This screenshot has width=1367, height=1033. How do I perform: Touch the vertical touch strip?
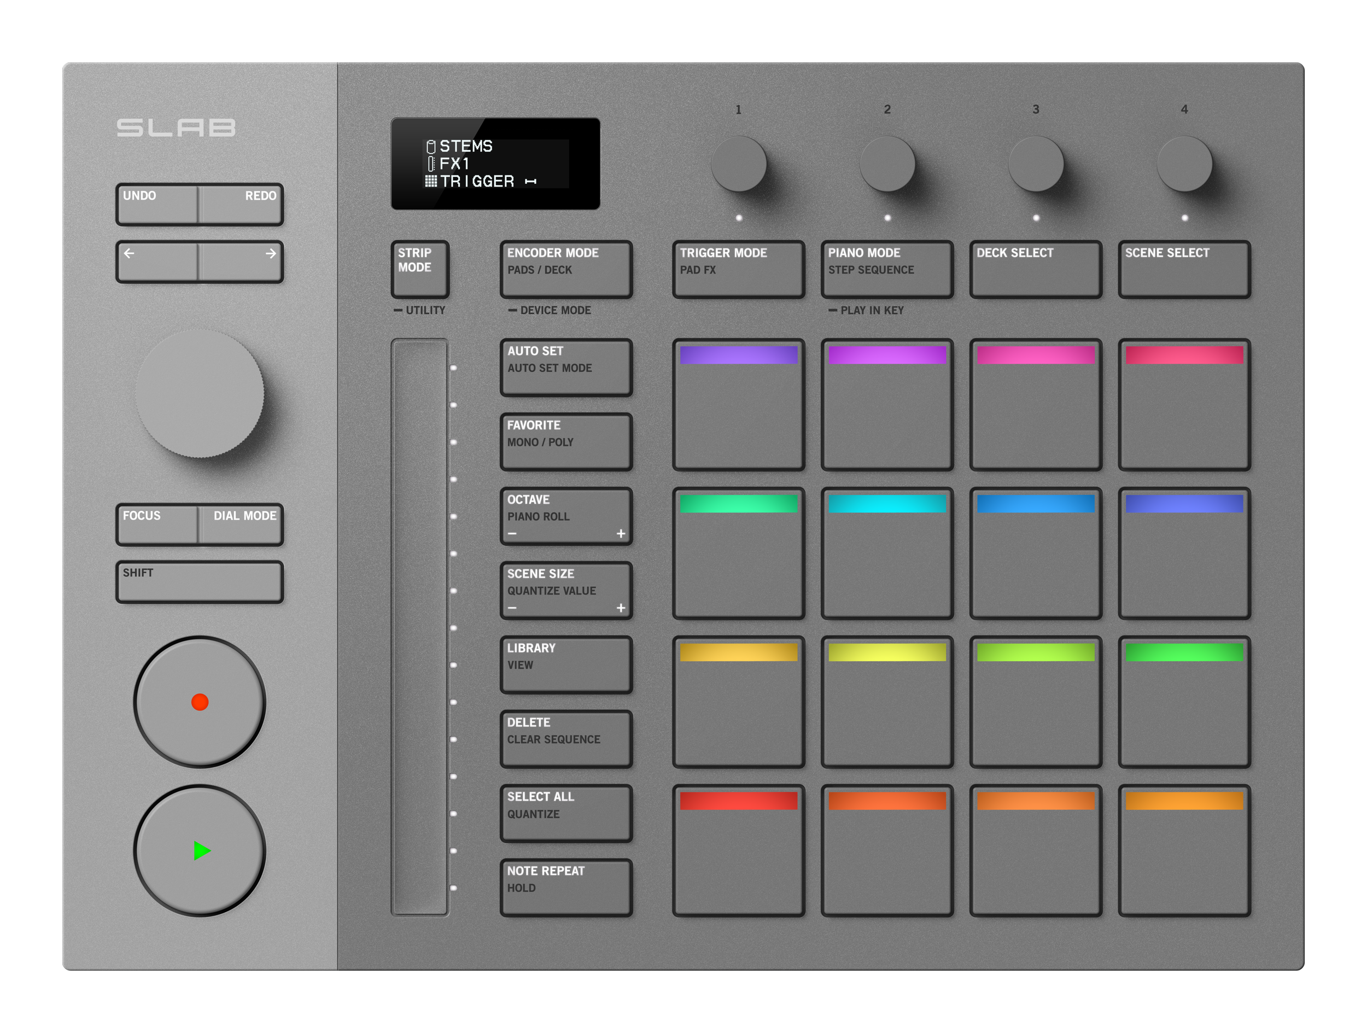pyautogui.click(x=419, y=626)
